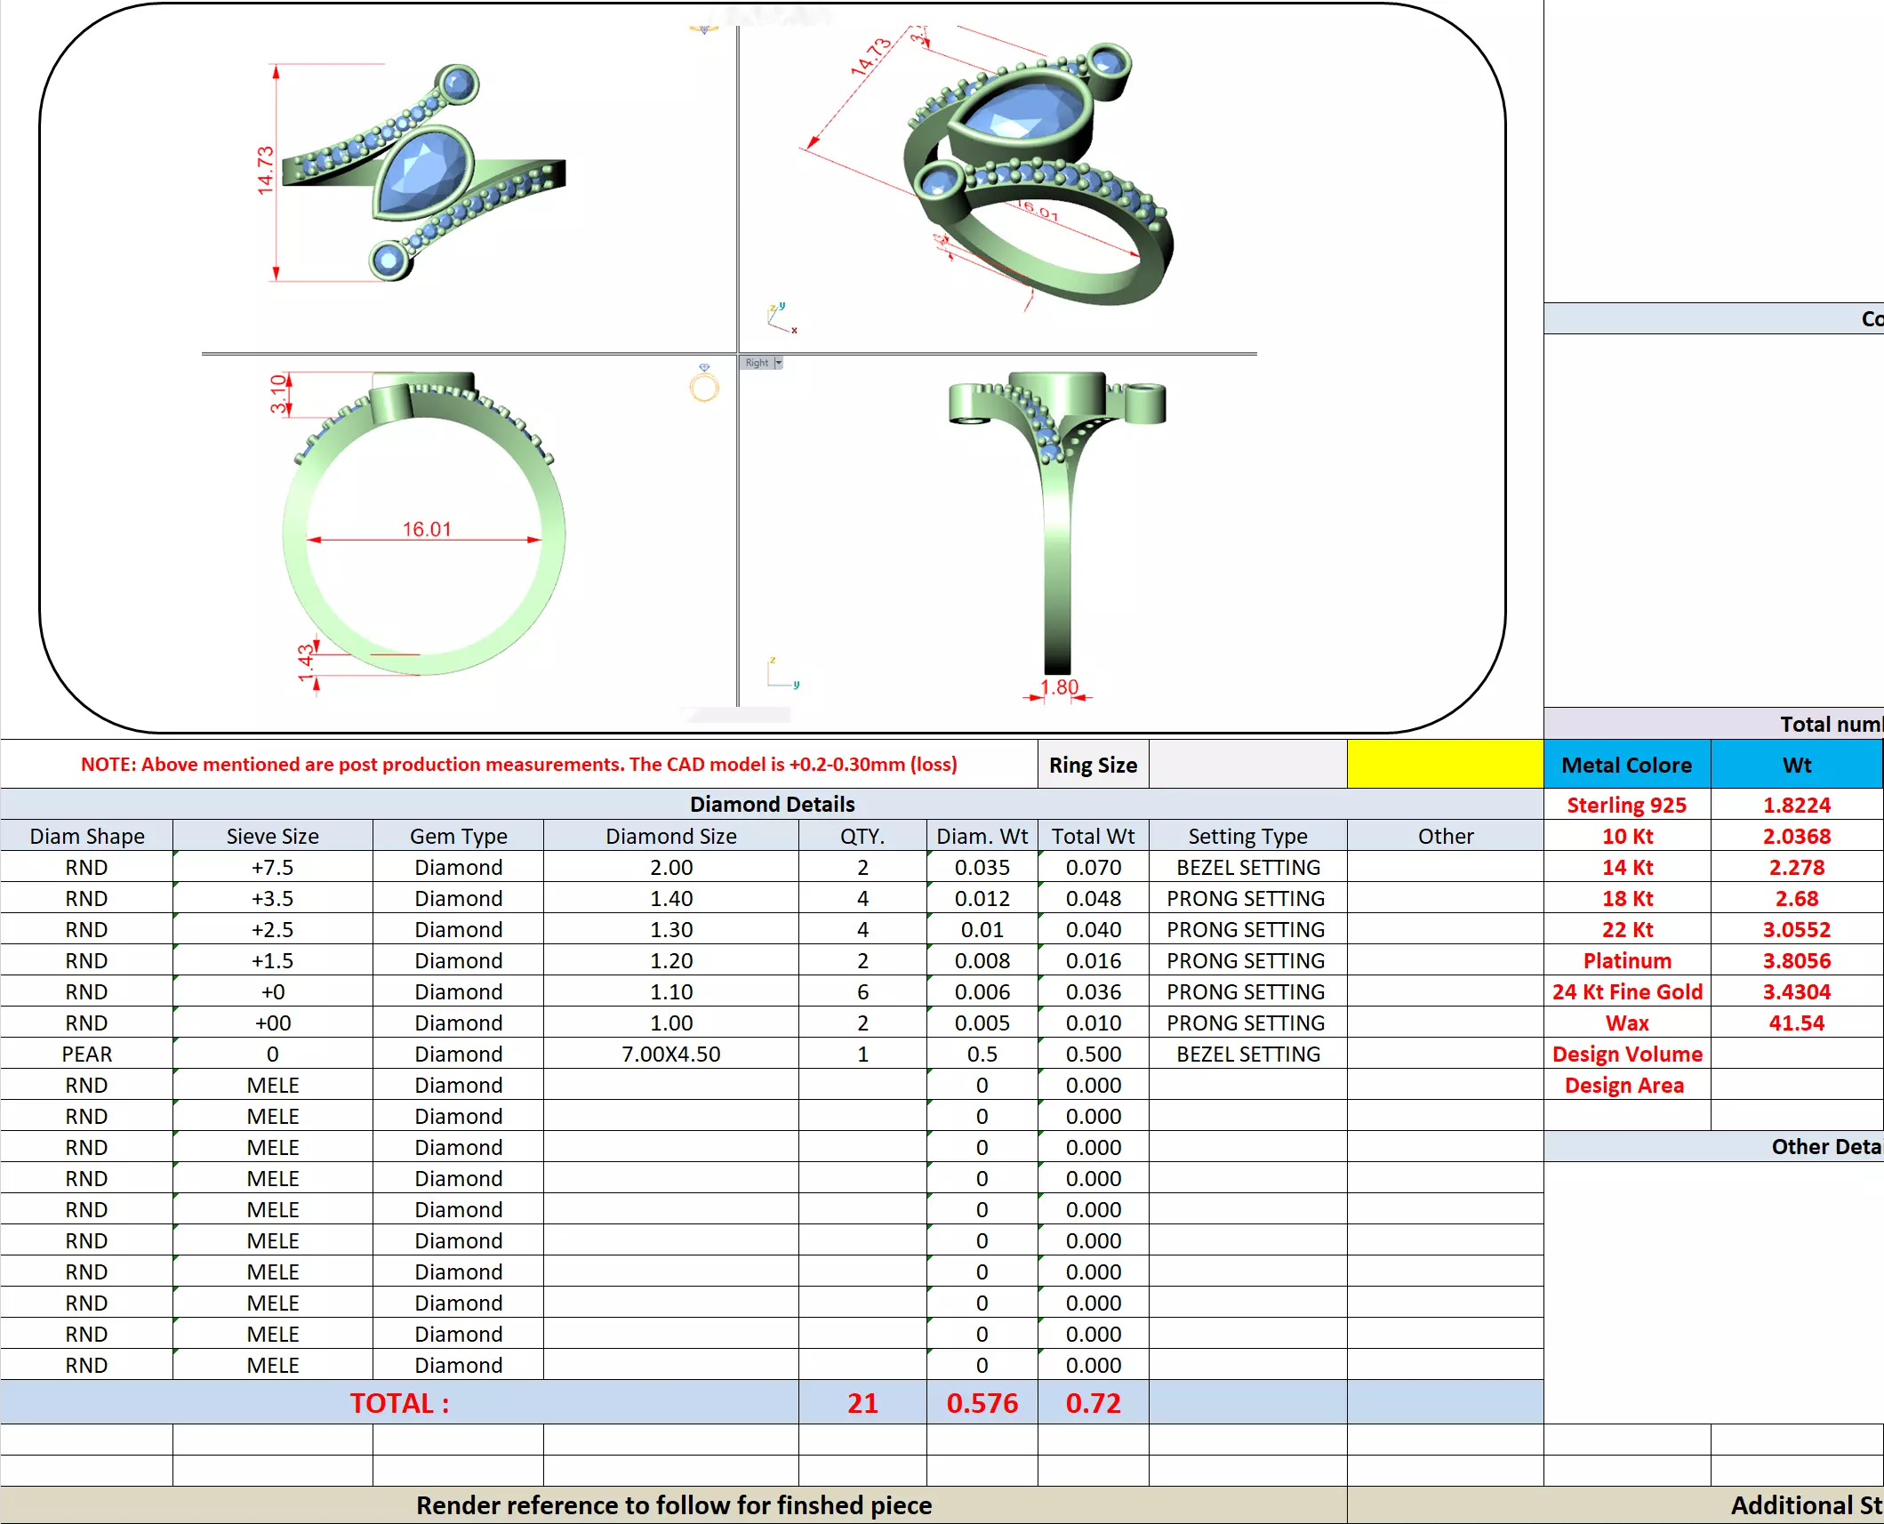
Task: Click the +7.5 sieve size cell
Action: tap(272, 867)
